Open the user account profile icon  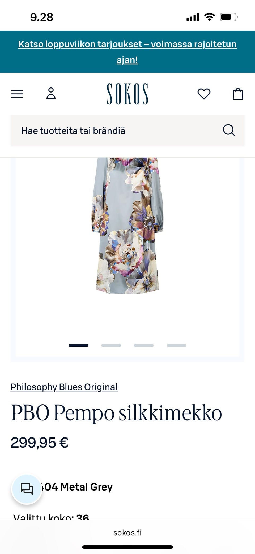[51, 94]
